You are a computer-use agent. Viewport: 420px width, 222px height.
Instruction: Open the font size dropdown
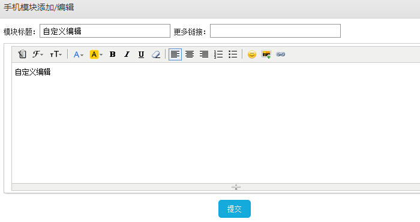(x=56, y=54)
